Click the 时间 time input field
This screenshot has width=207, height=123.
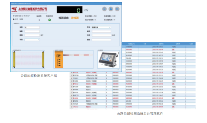(x=101, y=39)
